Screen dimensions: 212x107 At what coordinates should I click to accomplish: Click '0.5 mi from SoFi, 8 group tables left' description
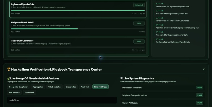pos(38,7)
